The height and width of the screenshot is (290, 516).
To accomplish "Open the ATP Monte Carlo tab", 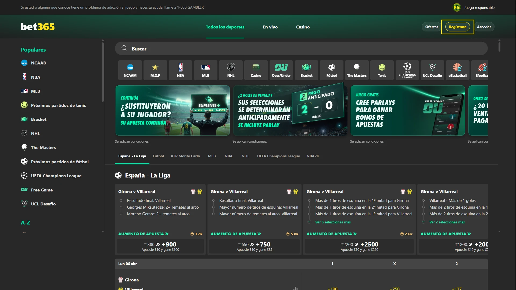I will point(185,156).
